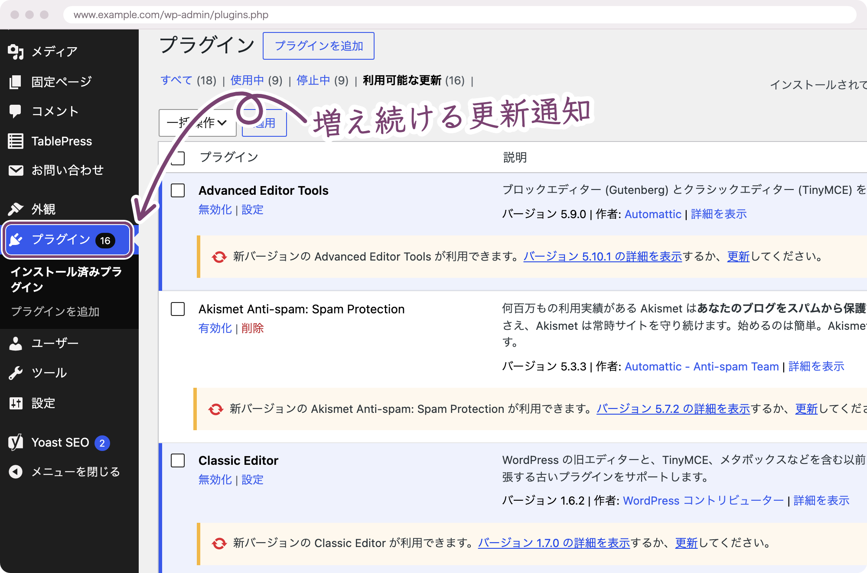This screenshot has width=867, height=573.
Task: Click the Users (ユーザー) person icon
Action: (16, 344)
